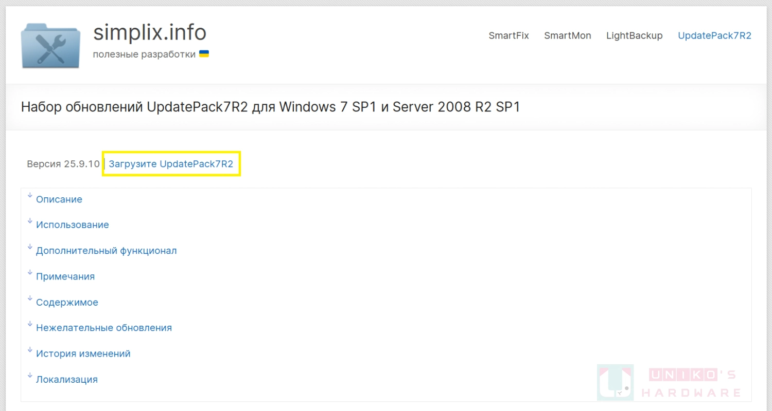Click the Набор обновлений UpdatePack7R2 page heading
Viewport: 772px width, 411px height.
[271, 107]
